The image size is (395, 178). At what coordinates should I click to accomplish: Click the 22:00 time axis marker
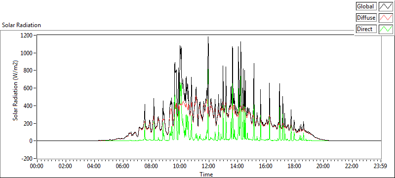coord(352,166)
